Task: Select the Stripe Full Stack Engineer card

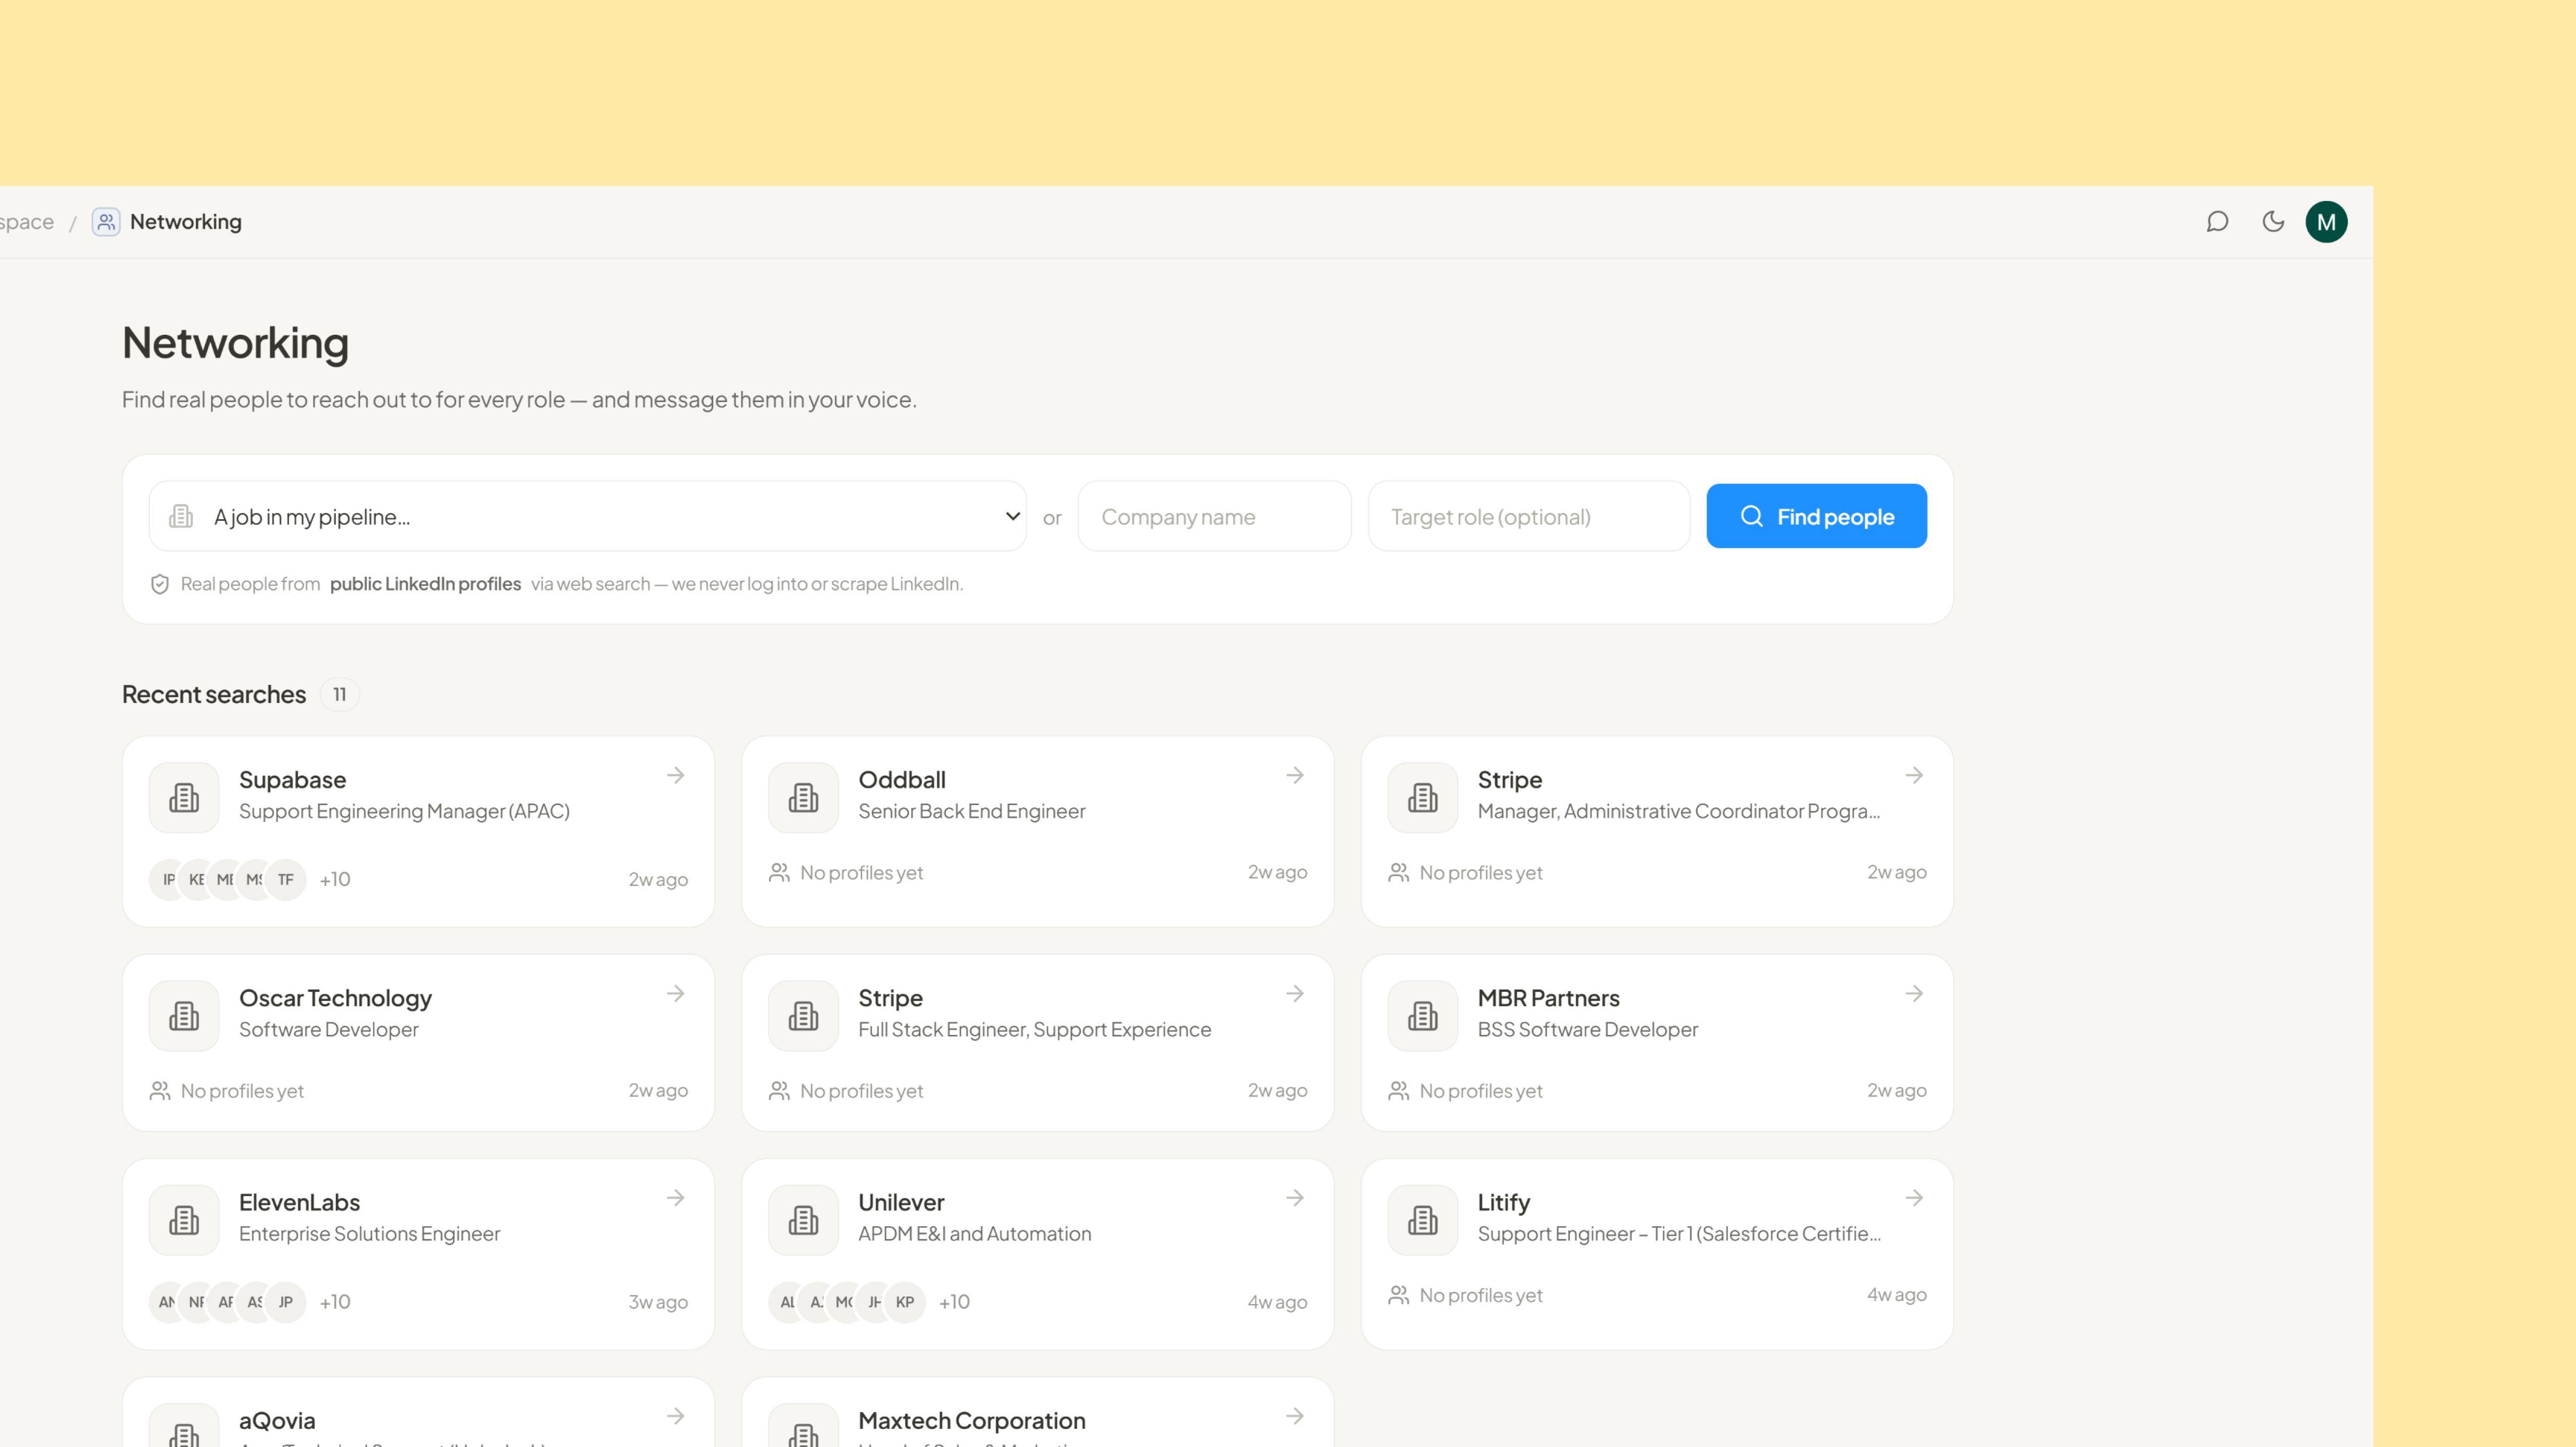Action: 1037,1043
